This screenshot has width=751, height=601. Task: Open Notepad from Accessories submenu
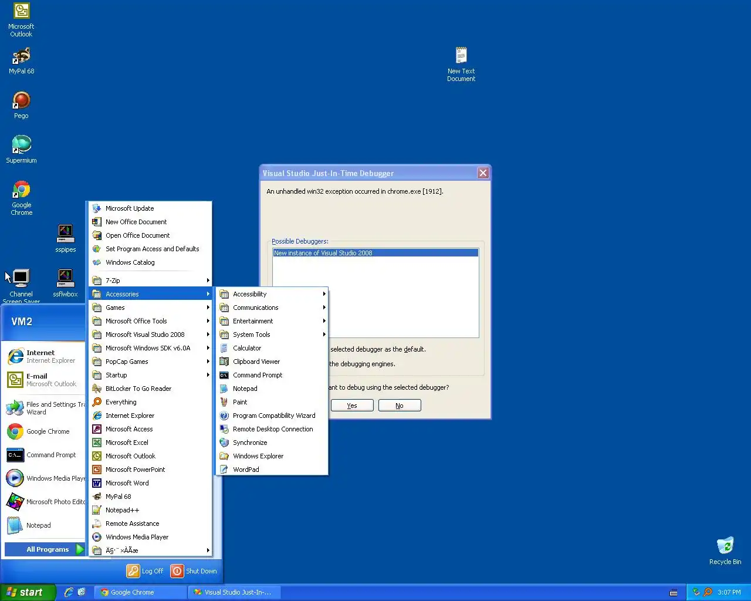[x=272, y=389]
